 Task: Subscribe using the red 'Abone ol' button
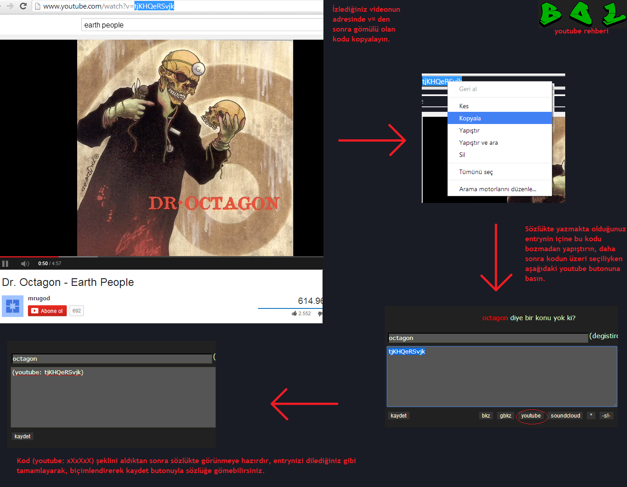tap(47, 311)
